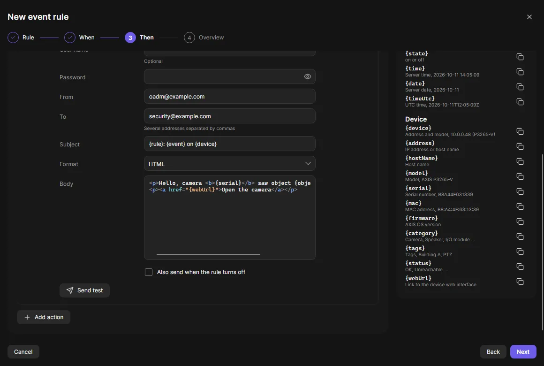Viewport: 544px width, 366px height.
Task: Copy the {mac} variable
Action: [520, 206]
